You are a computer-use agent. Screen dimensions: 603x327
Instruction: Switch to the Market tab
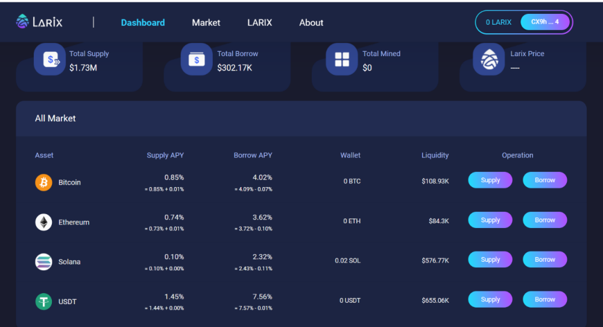pyautogui.click(x=206, y=23)
